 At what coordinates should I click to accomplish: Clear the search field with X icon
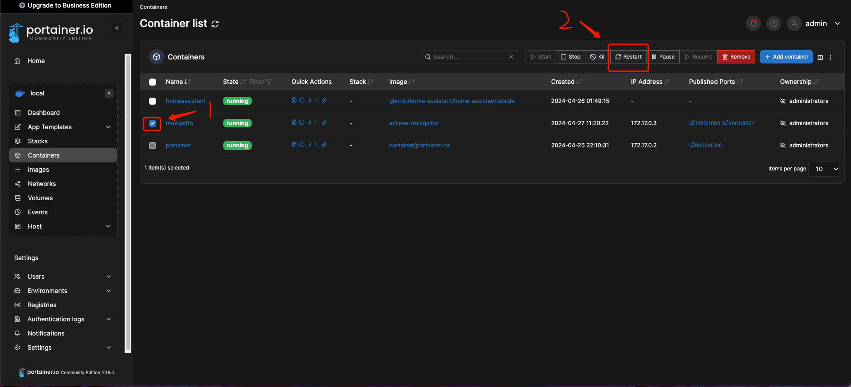pyautogui.click(x=511, y=57)
